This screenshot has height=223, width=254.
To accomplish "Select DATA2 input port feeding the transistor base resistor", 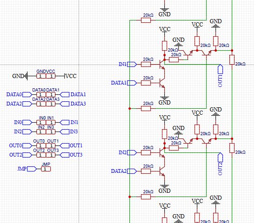I will pyautogui.click(x=132, y=171).
